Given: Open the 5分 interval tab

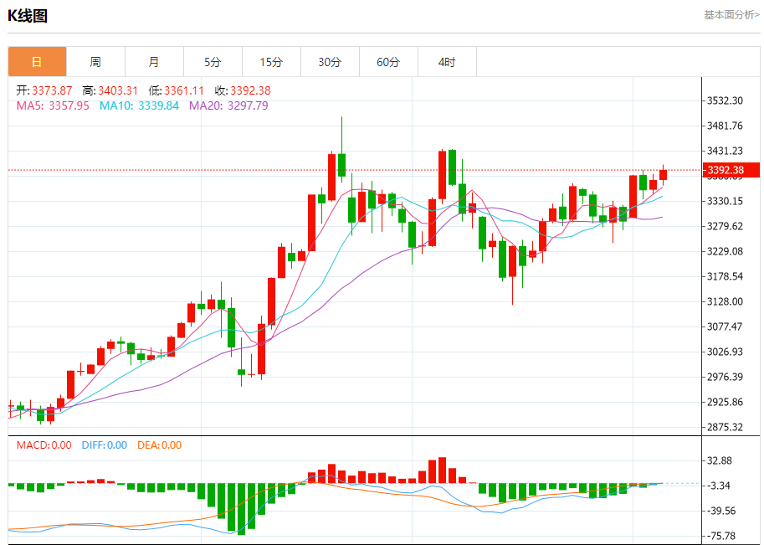Looking at the screenshot, I should 213,62.
